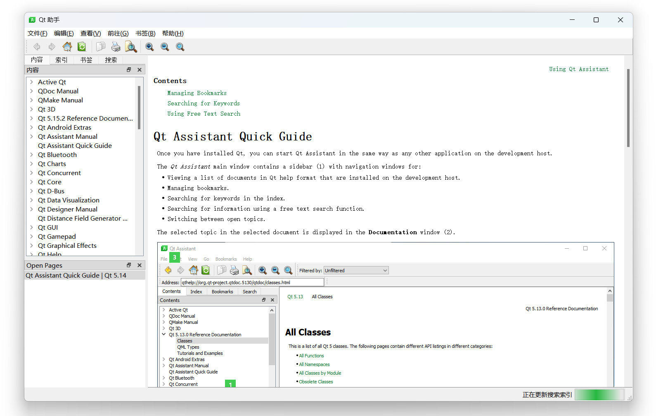
Task: Click the copy pages toolbar icon
Action: (x=101, y=47)
